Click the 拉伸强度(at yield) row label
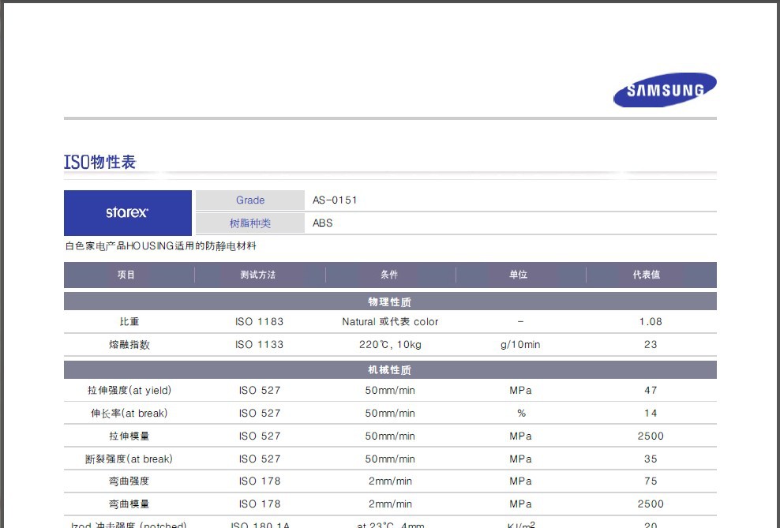780x528 pixels. (129, 391)
